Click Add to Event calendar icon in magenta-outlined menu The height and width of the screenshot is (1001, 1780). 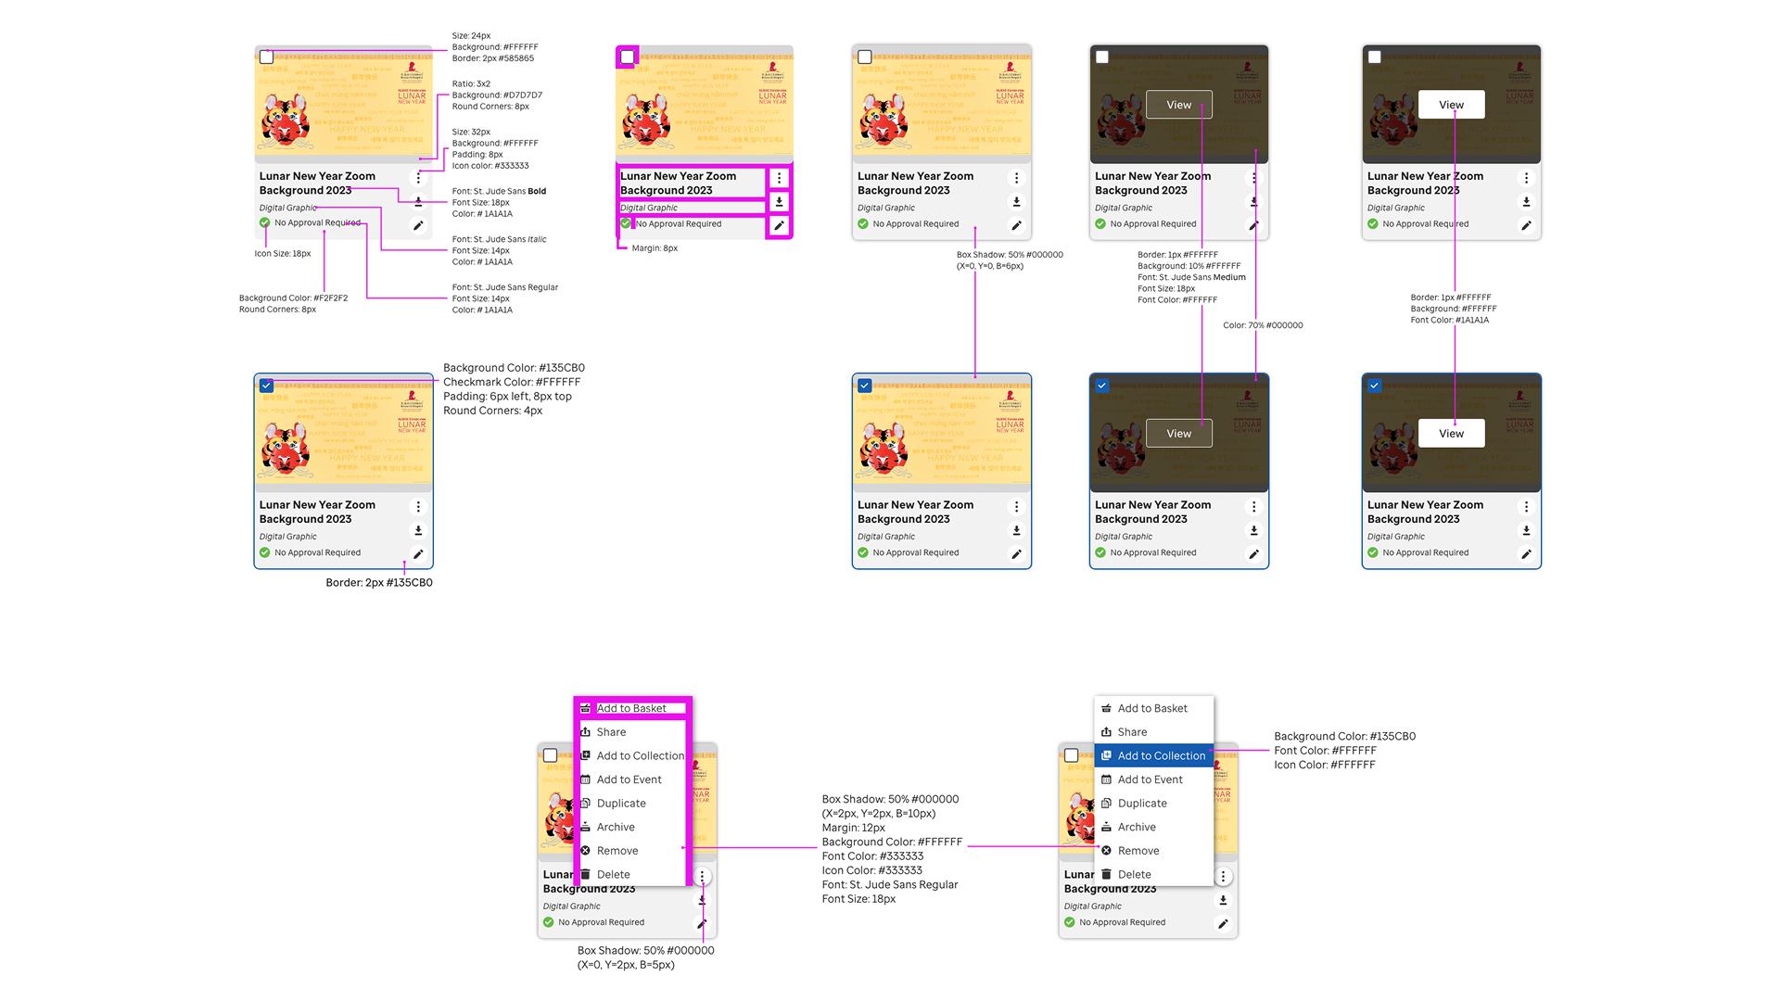click(x=586, y=779)
